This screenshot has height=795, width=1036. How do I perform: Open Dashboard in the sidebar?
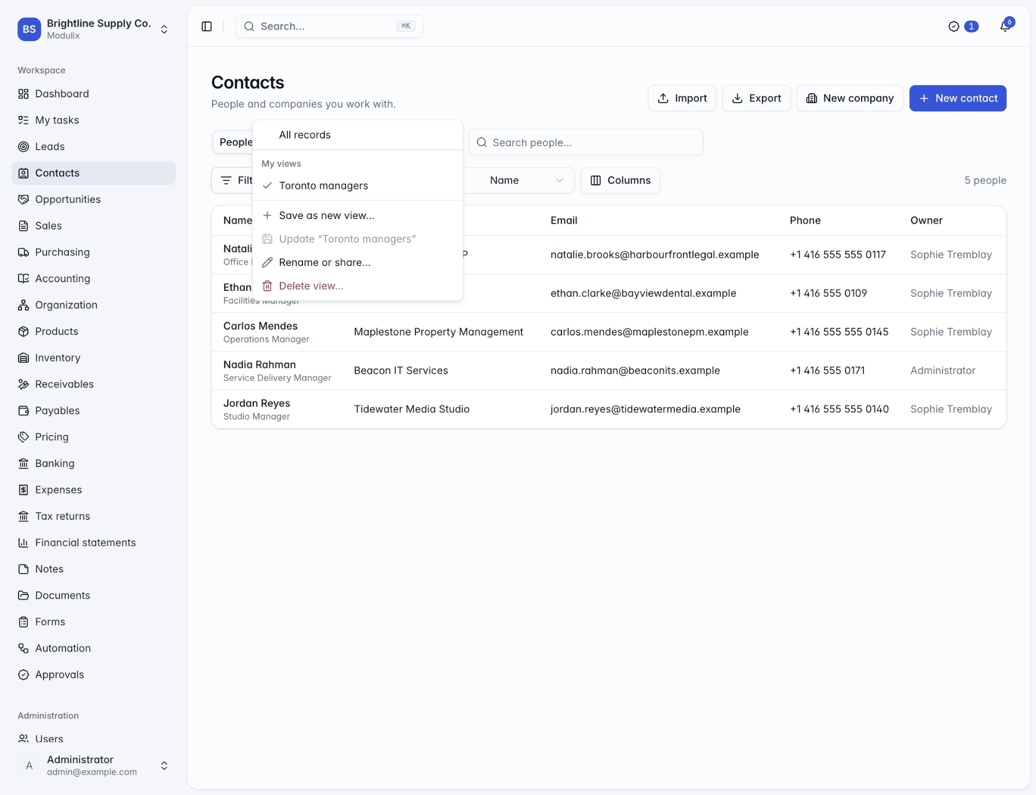(x=93, y=94)
